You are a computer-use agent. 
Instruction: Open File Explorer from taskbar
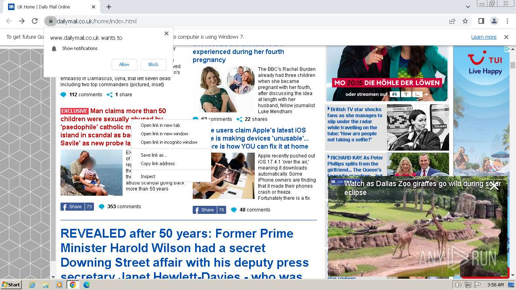pyautogui.click(x=46, y=285)
